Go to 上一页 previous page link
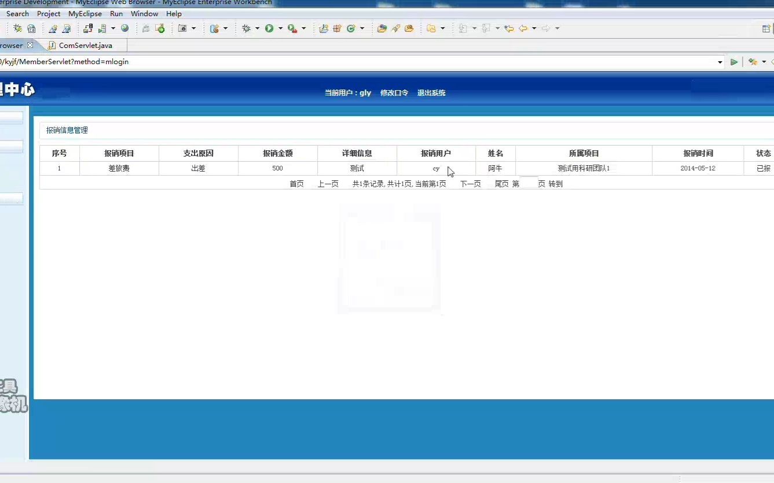 [328, 184]
